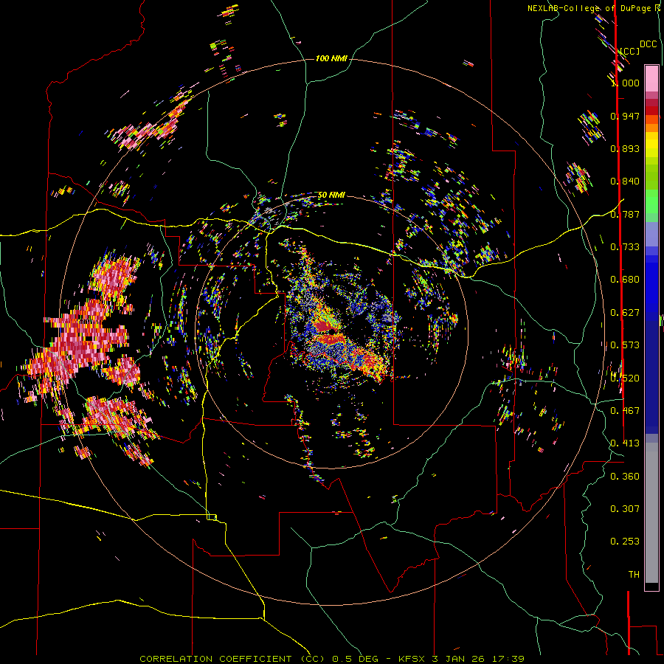Pick the bright green color bar band
The image size is (664, 664).
coord(651,201)
